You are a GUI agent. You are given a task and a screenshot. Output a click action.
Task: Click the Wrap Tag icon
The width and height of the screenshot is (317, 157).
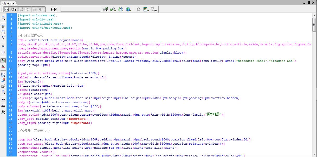click(x=3, y=86)
